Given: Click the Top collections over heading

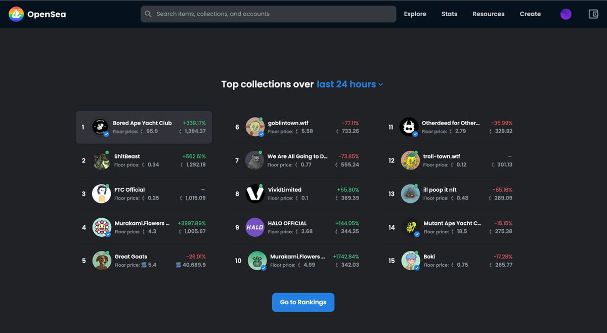Looking at the screenshot, I should (268, 85).
